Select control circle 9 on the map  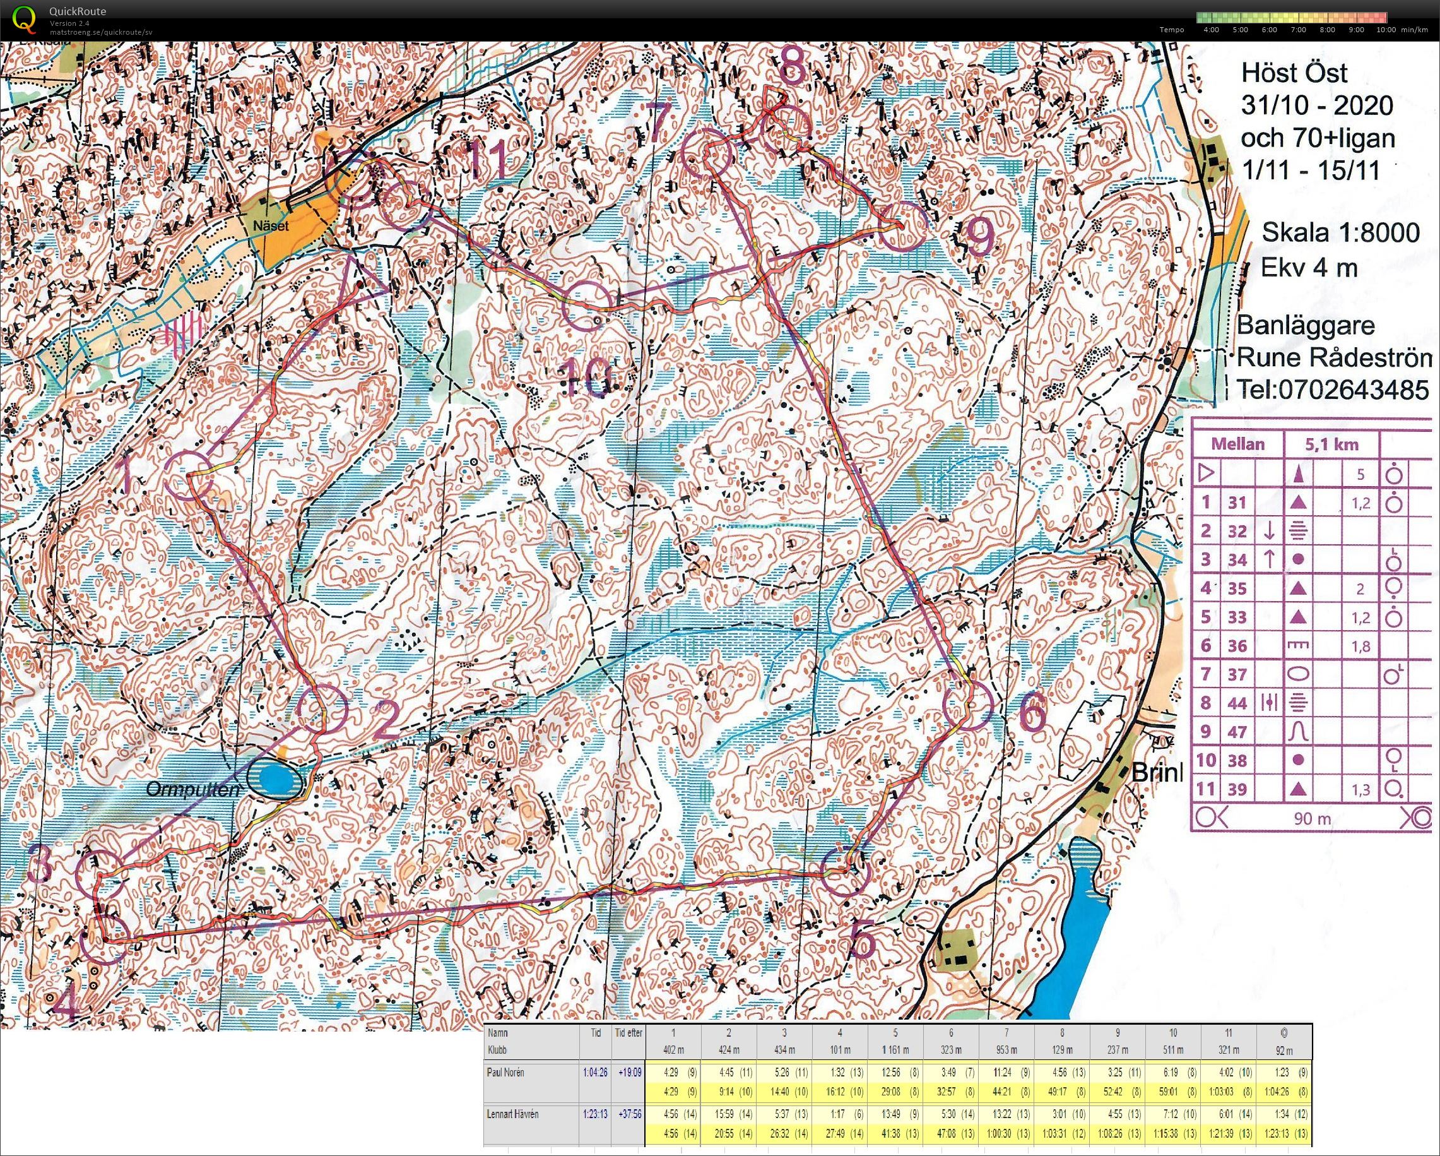pos(902,225)
